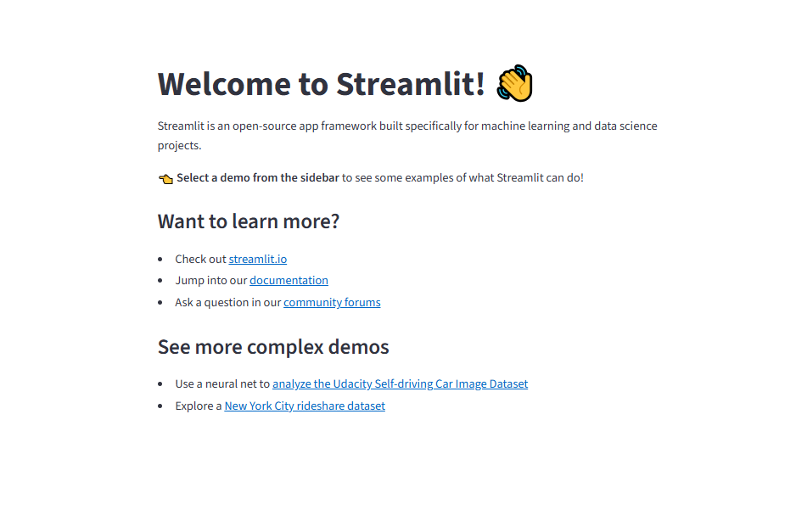Visit the community forums link
The image size is (796, 515).
332,302
